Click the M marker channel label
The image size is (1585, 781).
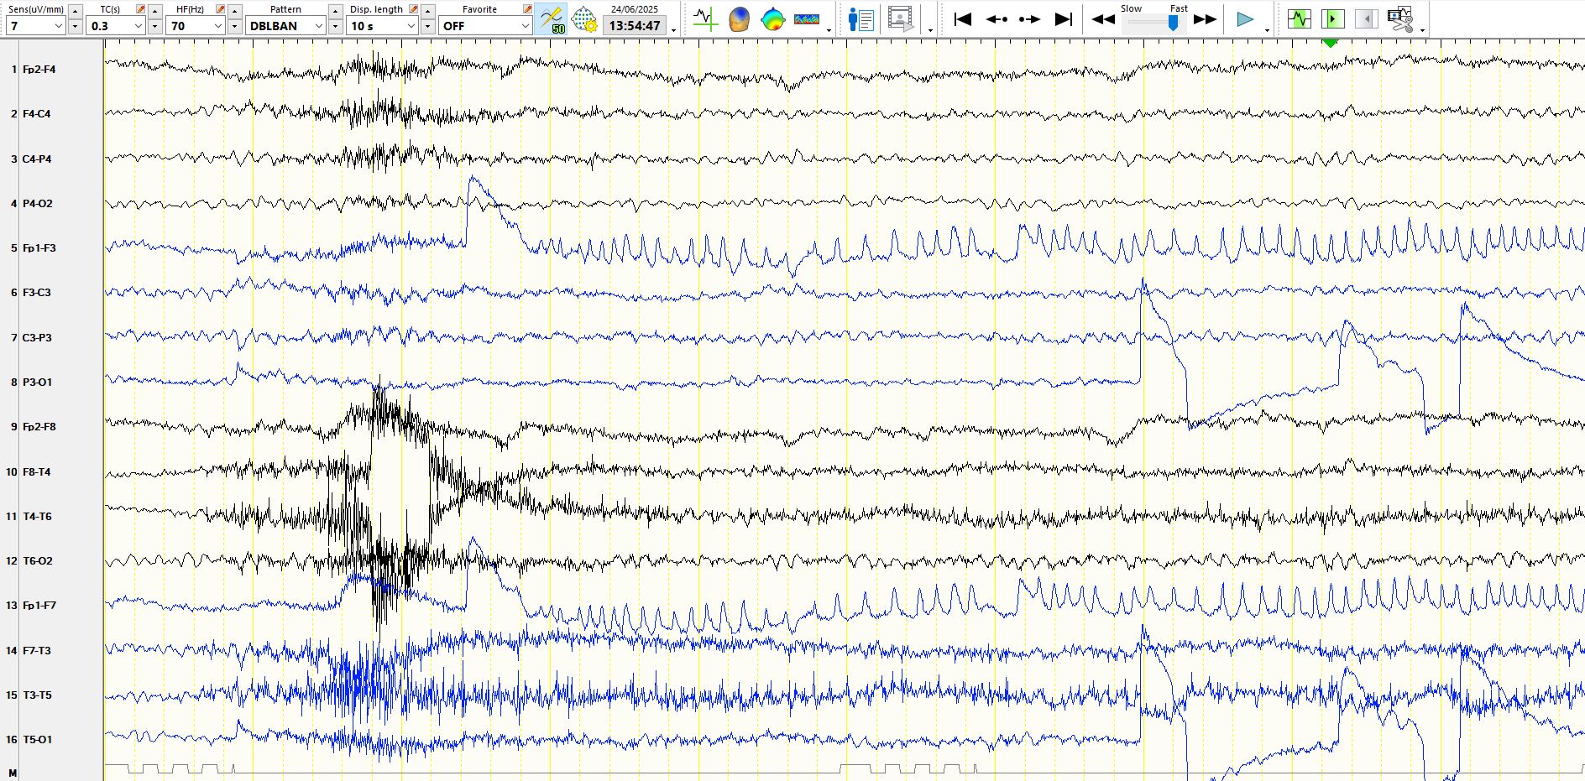(13, 773)
